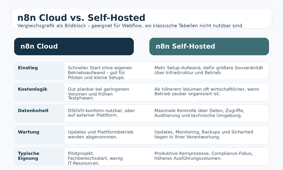Click the n8n Cloud header block

74,47
